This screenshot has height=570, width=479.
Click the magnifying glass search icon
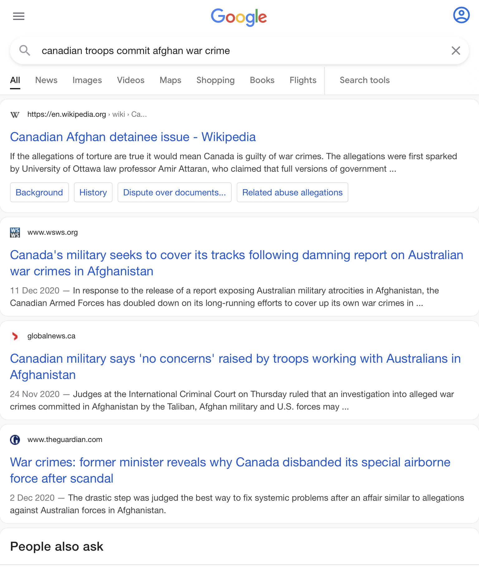[25, 50]
